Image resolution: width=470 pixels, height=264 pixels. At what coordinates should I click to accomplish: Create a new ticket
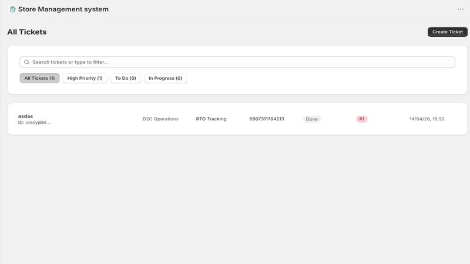(x=447, y=32)
